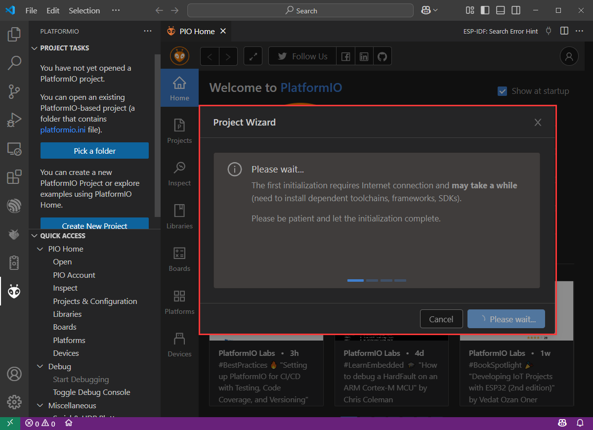This screenshot has height=430, width=593.
Task: Click the PIO account profile icon
Action: [x=569, y=56]
